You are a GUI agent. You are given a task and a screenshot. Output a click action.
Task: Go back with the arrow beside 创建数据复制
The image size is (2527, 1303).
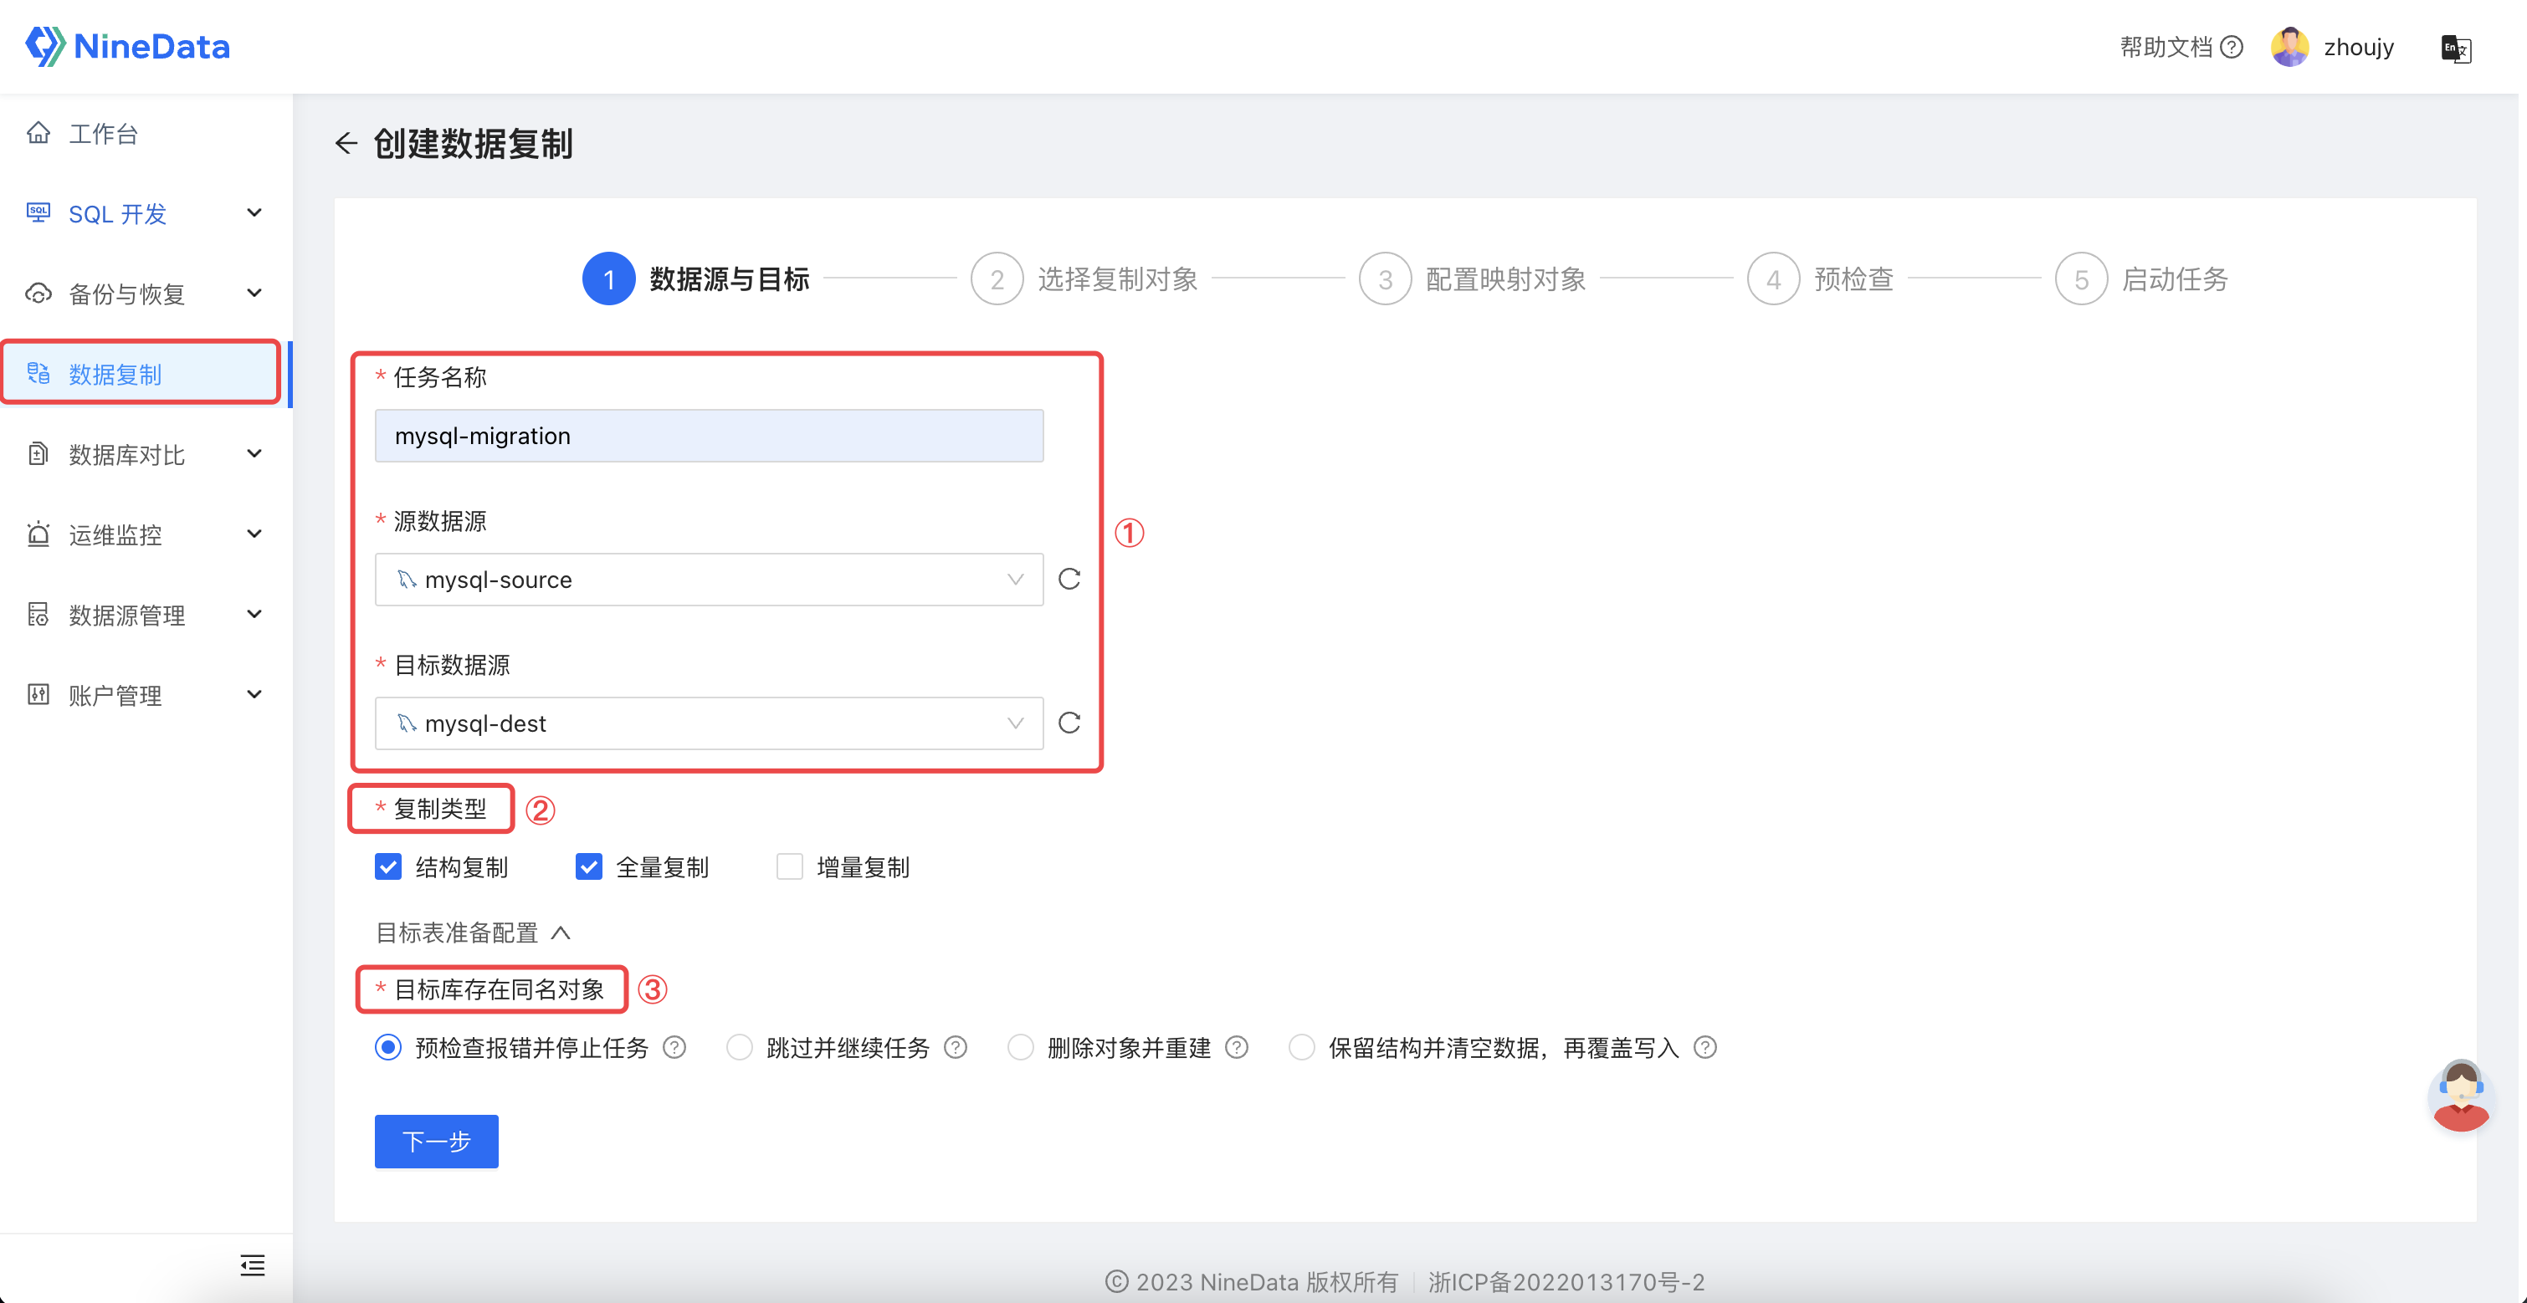pos(346,143)
